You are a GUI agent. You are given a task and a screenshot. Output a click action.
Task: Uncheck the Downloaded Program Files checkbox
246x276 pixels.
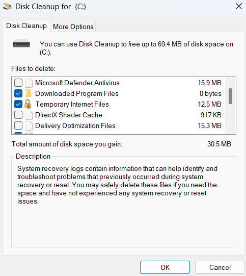[18, 93]
